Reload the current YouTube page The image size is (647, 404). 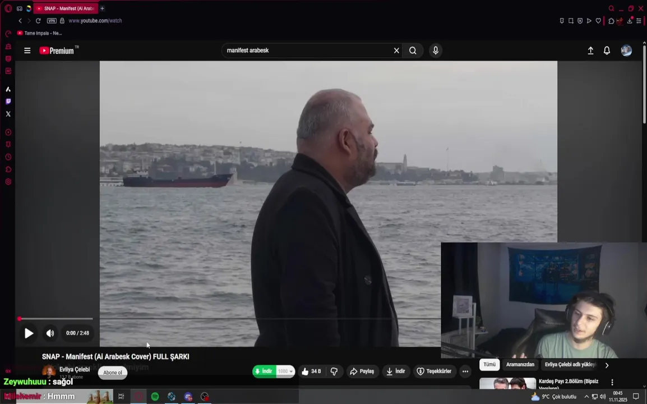point(38,21)
